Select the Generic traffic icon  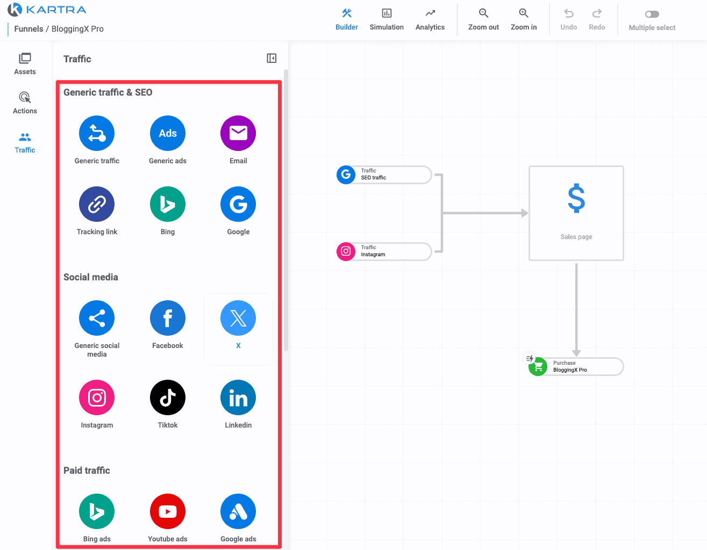[97, 133]
